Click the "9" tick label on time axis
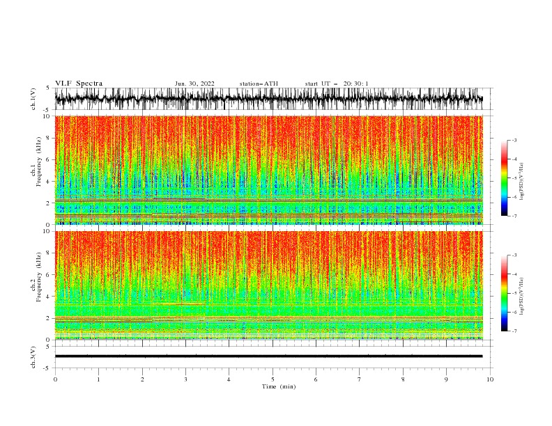 (x=446, y=379)
